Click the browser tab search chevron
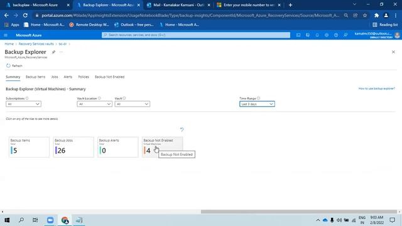The image size is (402, 226). [x=354, y=4]
